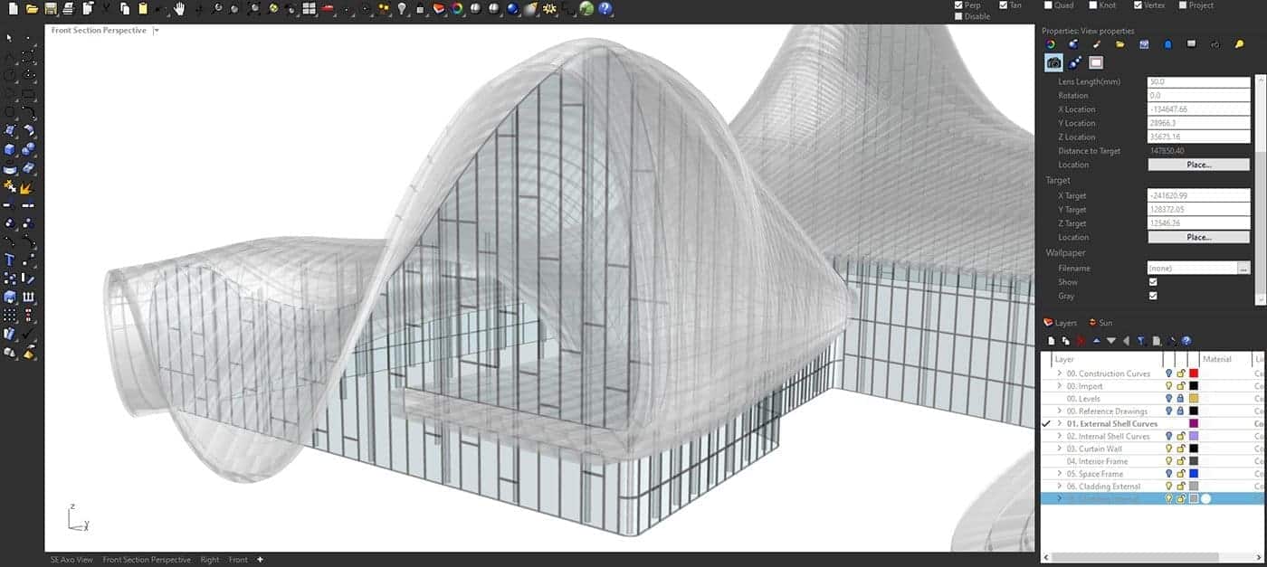Click the Delete Layer icon in Layers panel
This screenshot has width=1267, height=567.
(x=1081, y=339)
